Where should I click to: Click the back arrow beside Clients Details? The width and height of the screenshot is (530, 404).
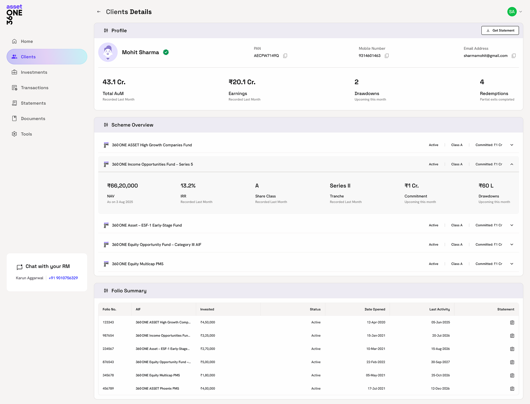pos(99,12)
